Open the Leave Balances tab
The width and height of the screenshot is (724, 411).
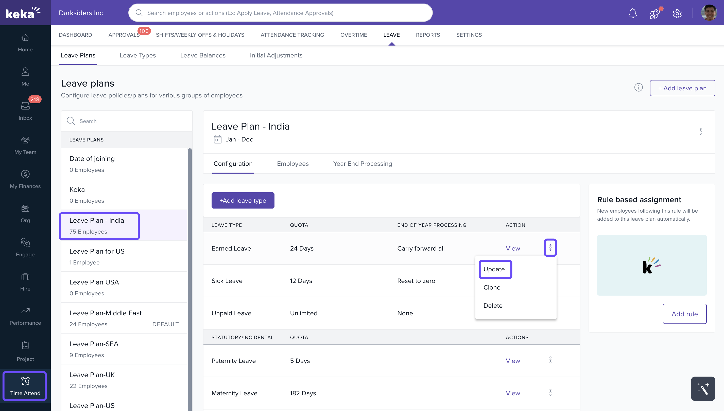[203, 55]
